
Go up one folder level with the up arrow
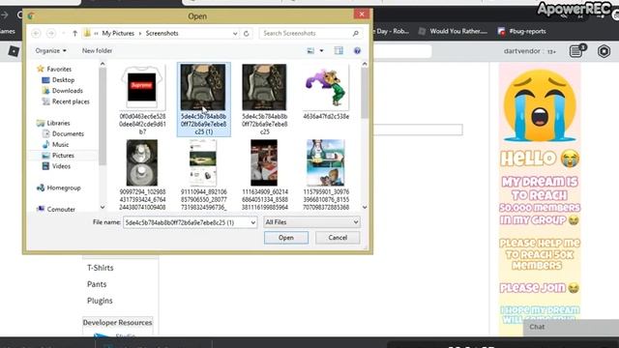74,33
